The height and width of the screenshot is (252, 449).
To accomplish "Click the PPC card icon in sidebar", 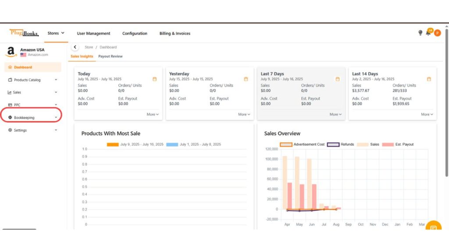I will [x=10, y=105].
